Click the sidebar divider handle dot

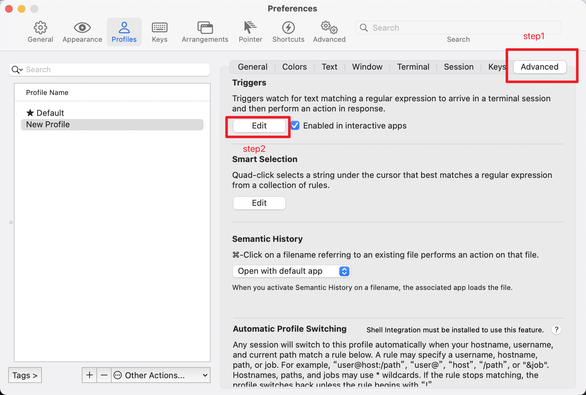[x=11, y=223]
